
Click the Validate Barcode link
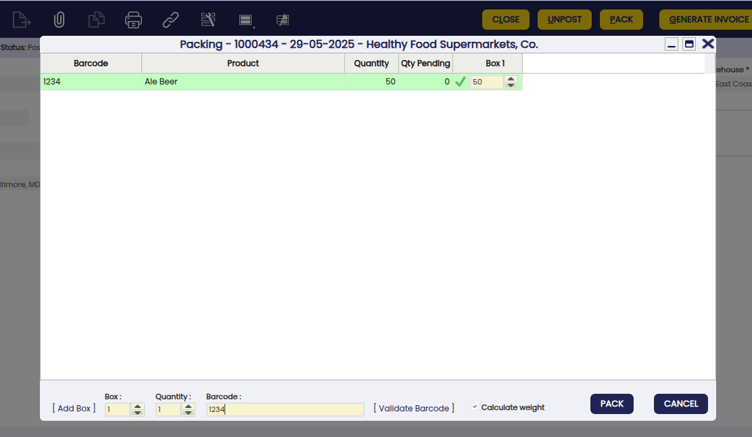coord(413,409)
